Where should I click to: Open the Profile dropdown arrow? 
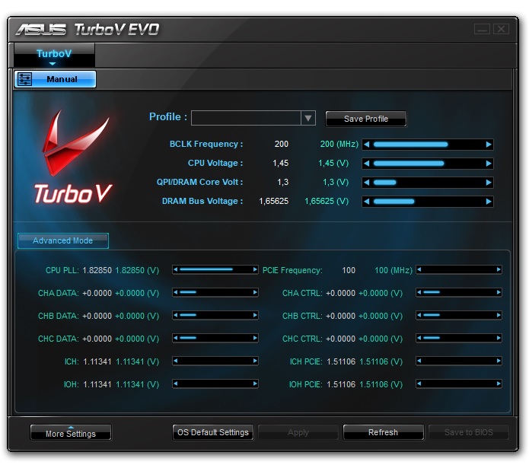pos(308,119)
